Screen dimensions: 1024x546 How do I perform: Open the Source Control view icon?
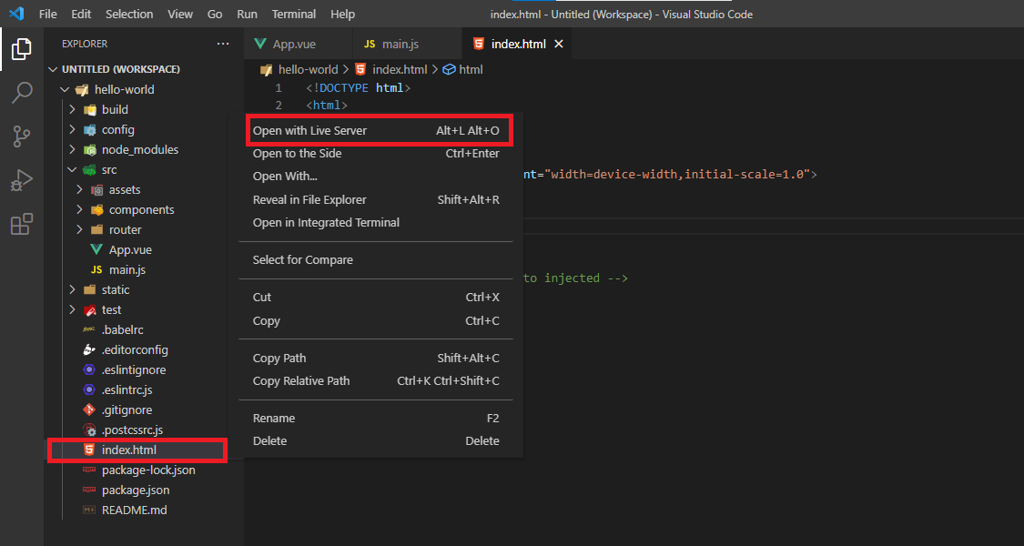22,136
